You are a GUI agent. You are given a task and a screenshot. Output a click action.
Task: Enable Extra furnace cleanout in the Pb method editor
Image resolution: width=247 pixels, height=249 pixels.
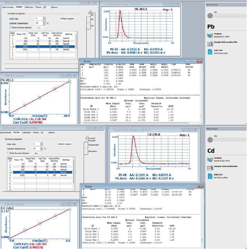(11, 27)
